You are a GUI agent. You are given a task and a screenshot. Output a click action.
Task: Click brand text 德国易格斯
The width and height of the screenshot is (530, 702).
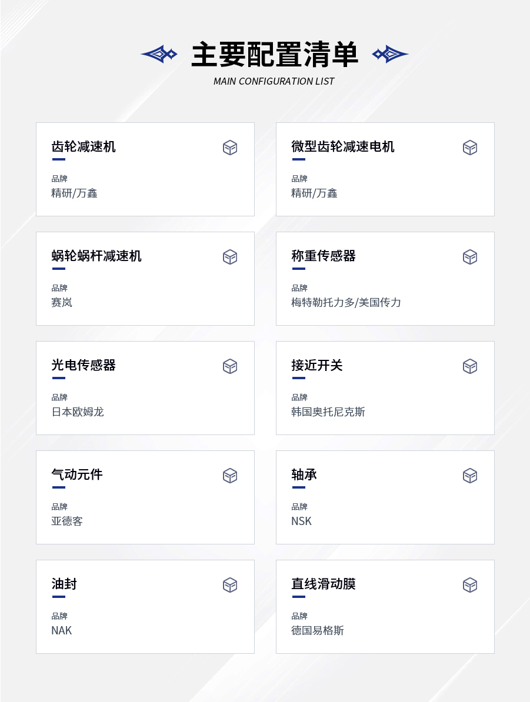pos(317,630)
